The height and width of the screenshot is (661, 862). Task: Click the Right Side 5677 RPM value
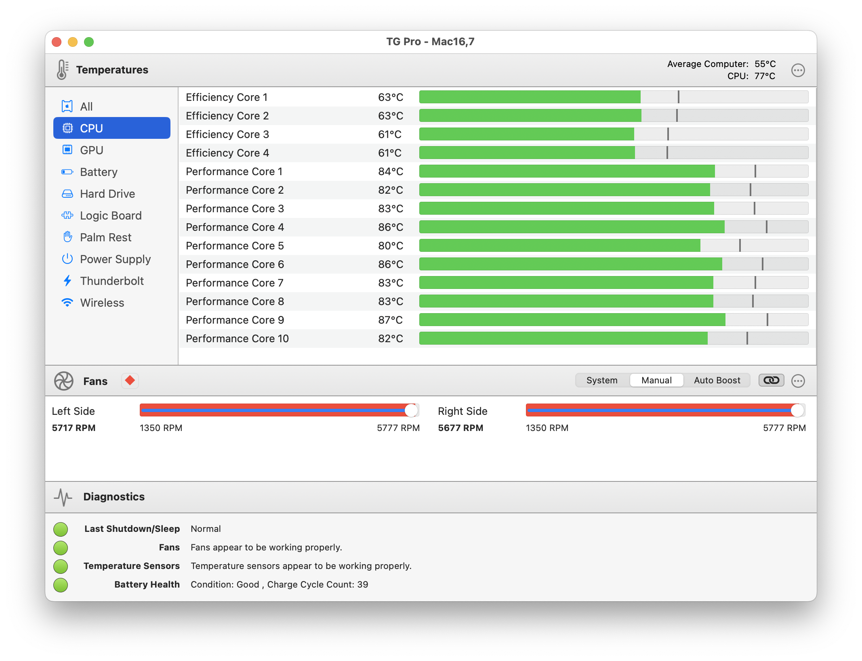pos(460,428)
